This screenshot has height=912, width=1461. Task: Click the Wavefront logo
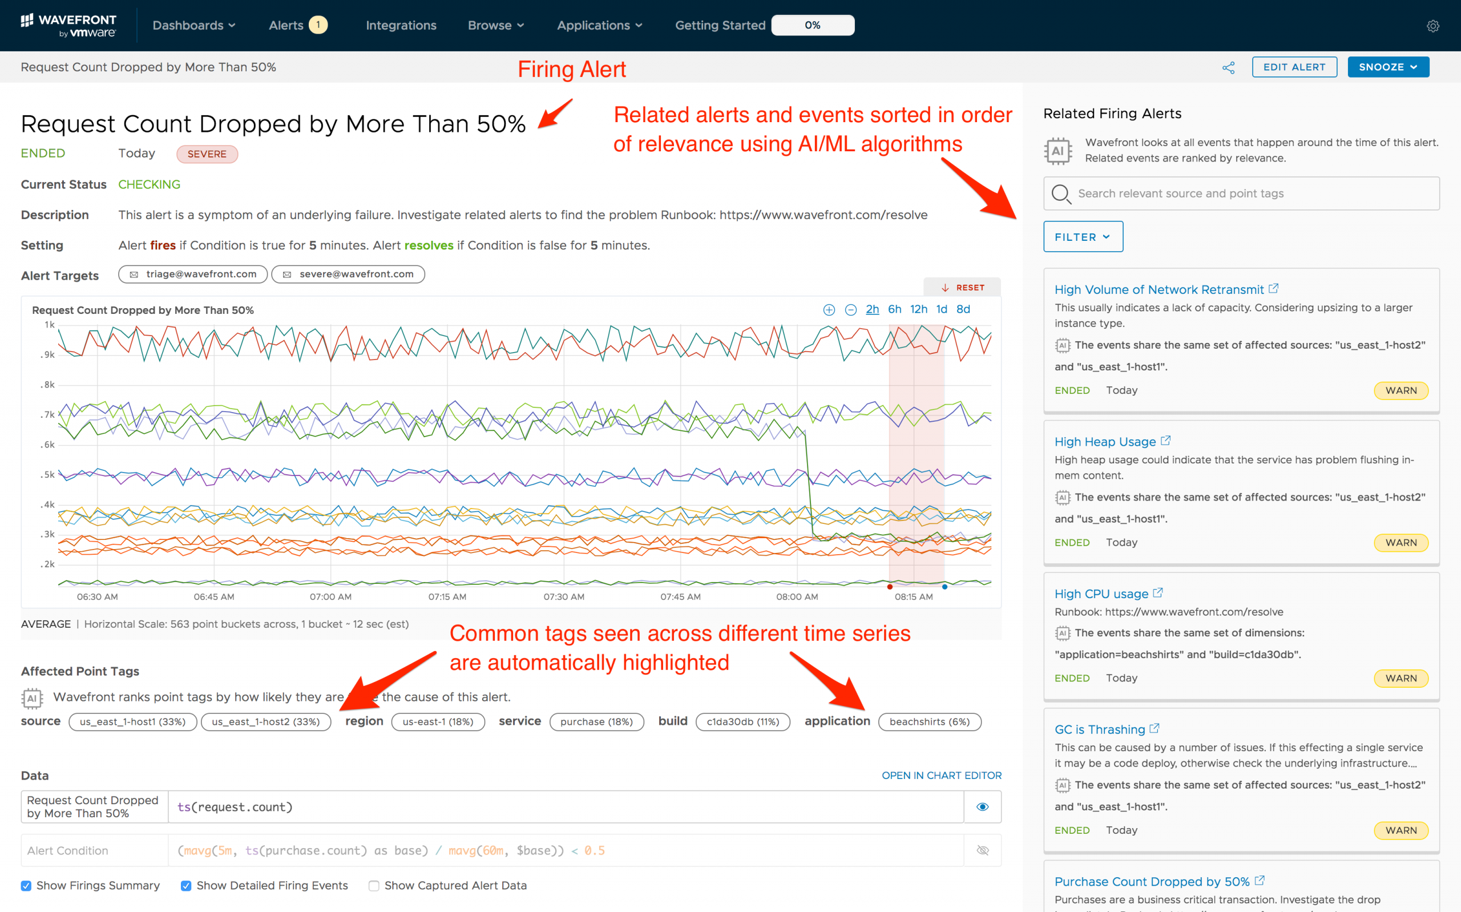click(68, 25)
